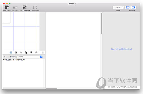Select the highlighted source view tab icon

pos(11,52)
